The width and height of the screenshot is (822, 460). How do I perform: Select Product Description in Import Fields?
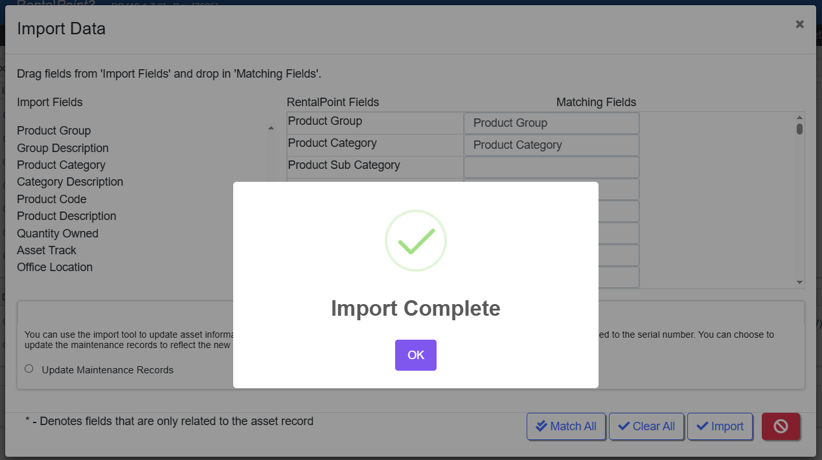pyautogui.click(x=67, y=216)
